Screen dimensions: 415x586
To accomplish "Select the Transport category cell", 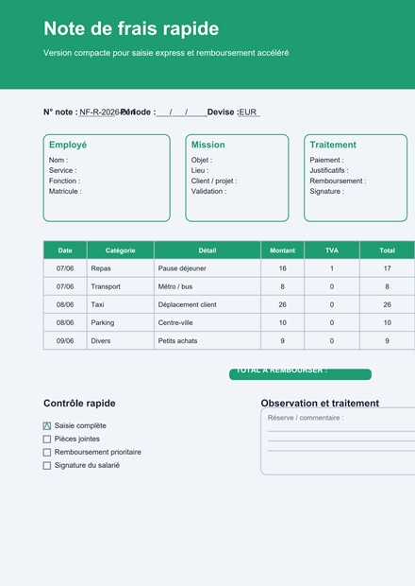I will coord(121,286).
